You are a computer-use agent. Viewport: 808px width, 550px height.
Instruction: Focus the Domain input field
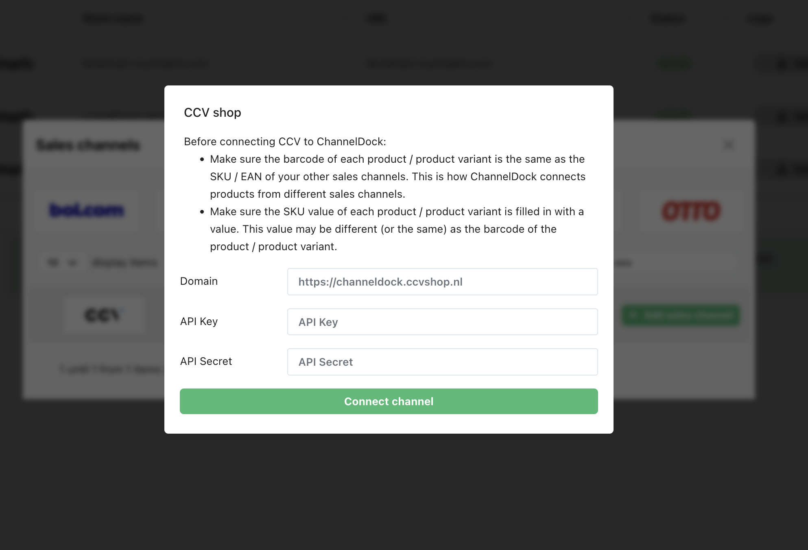pos(442,282)
